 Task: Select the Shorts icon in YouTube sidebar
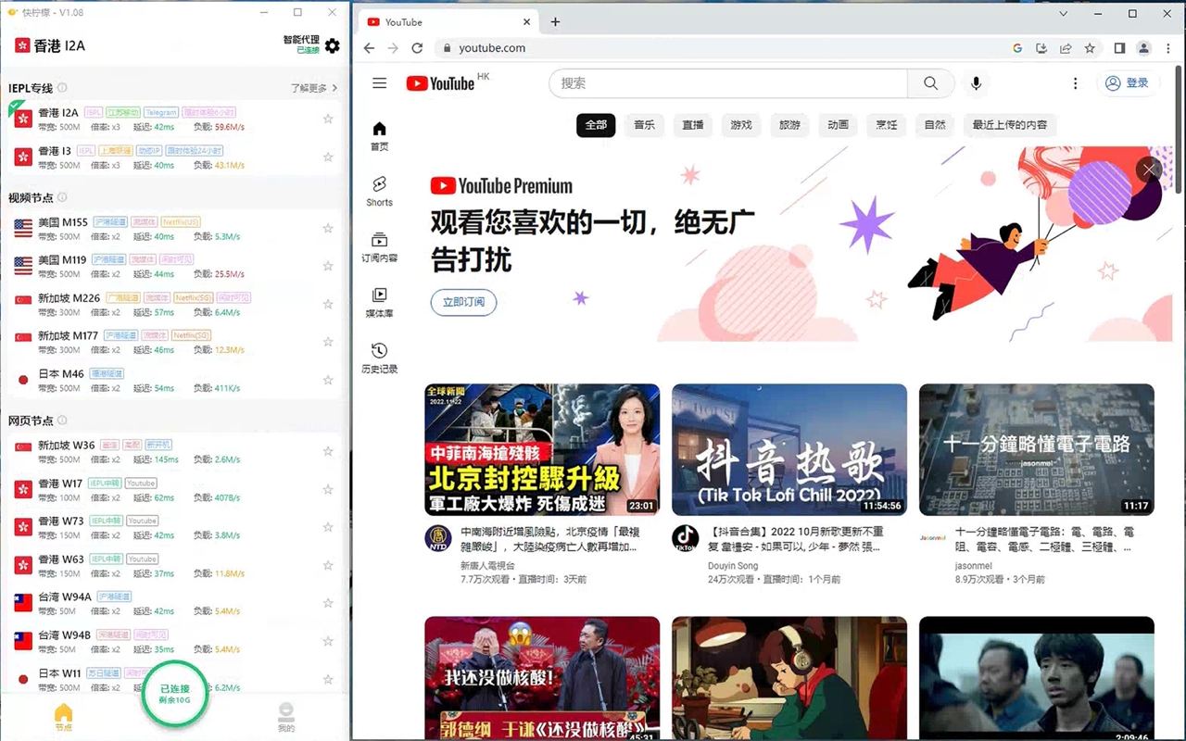click(x=379, y=190)
